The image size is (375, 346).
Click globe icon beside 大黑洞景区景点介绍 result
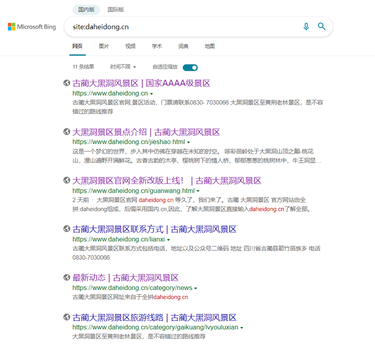coord(66,132)
